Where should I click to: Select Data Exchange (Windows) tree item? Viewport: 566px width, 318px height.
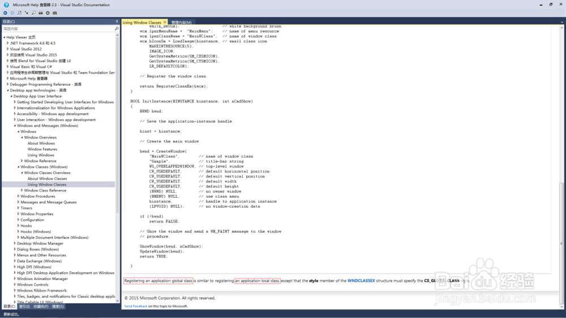(x=40, y=261)
